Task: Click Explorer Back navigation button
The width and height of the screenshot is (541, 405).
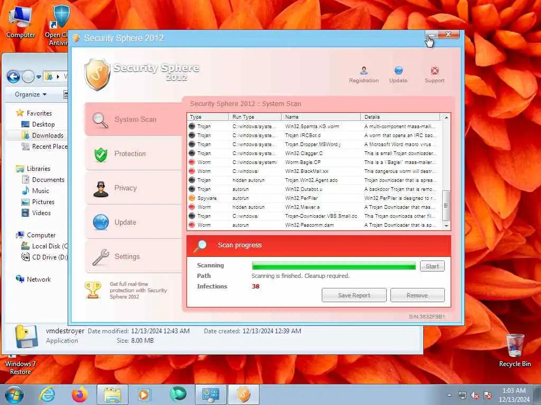Action: pos(13,76)
